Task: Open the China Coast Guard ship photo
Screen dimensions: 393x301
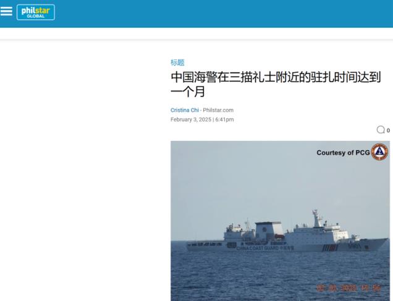Action: [x=280, y=221]
